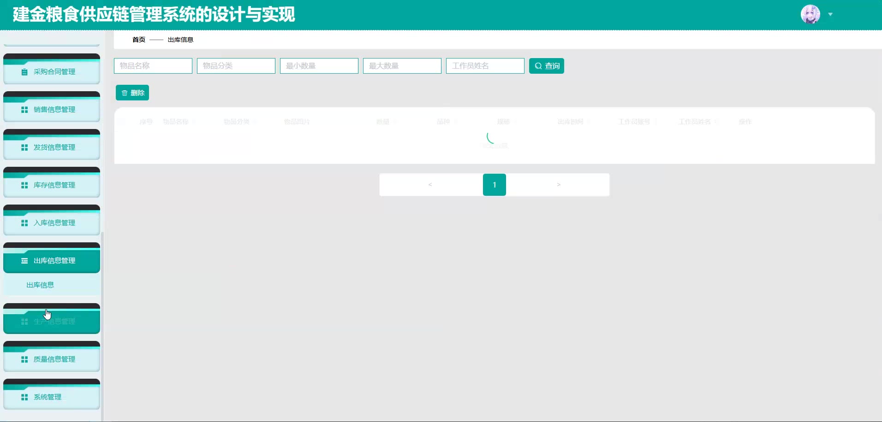Open the 系统管理 menu

[x=52, y=394]
